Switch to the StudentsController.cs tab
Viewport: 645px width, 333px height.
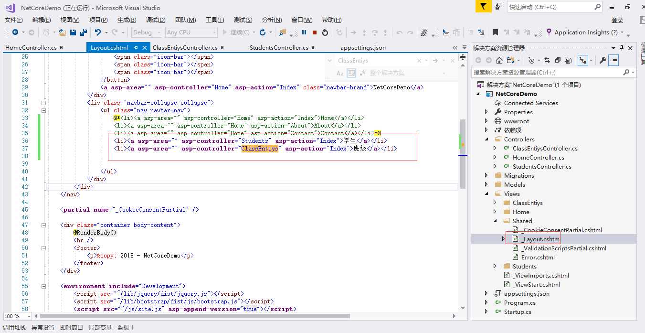point(279,48)
